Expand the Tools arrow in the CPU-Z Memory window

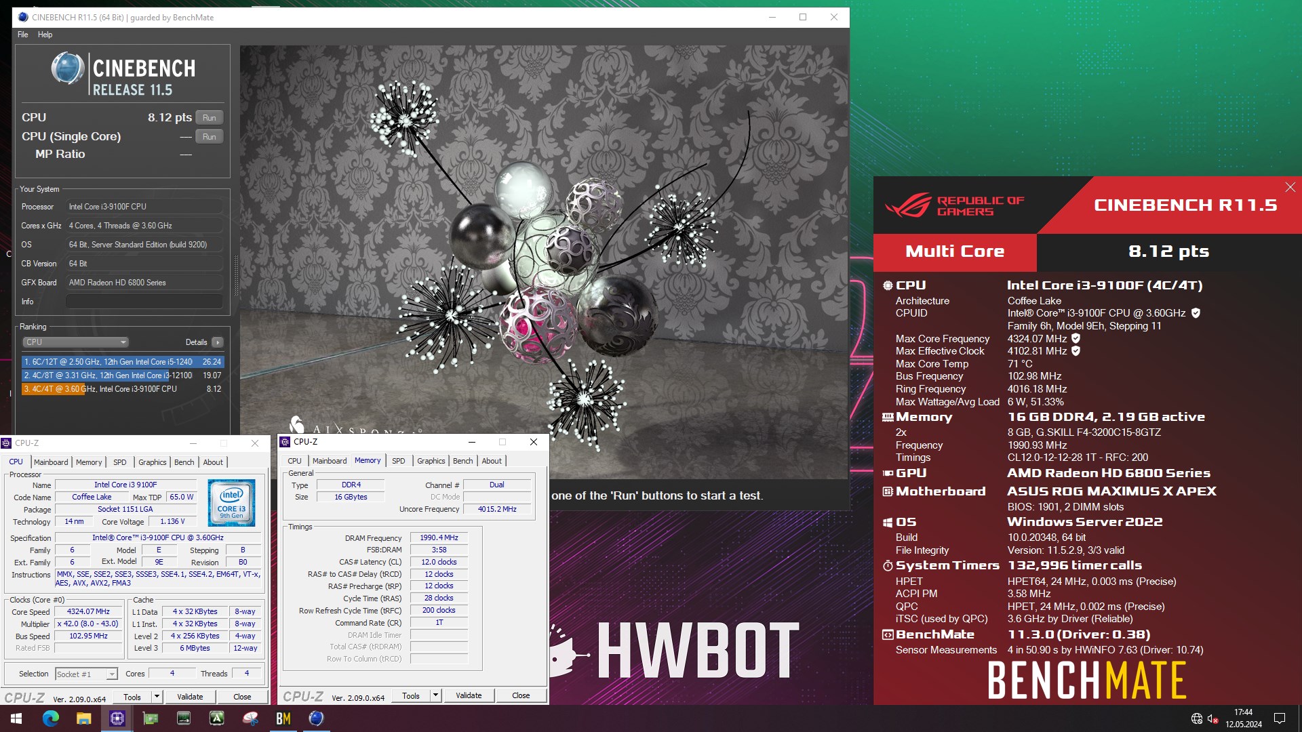tap(435, 695)
